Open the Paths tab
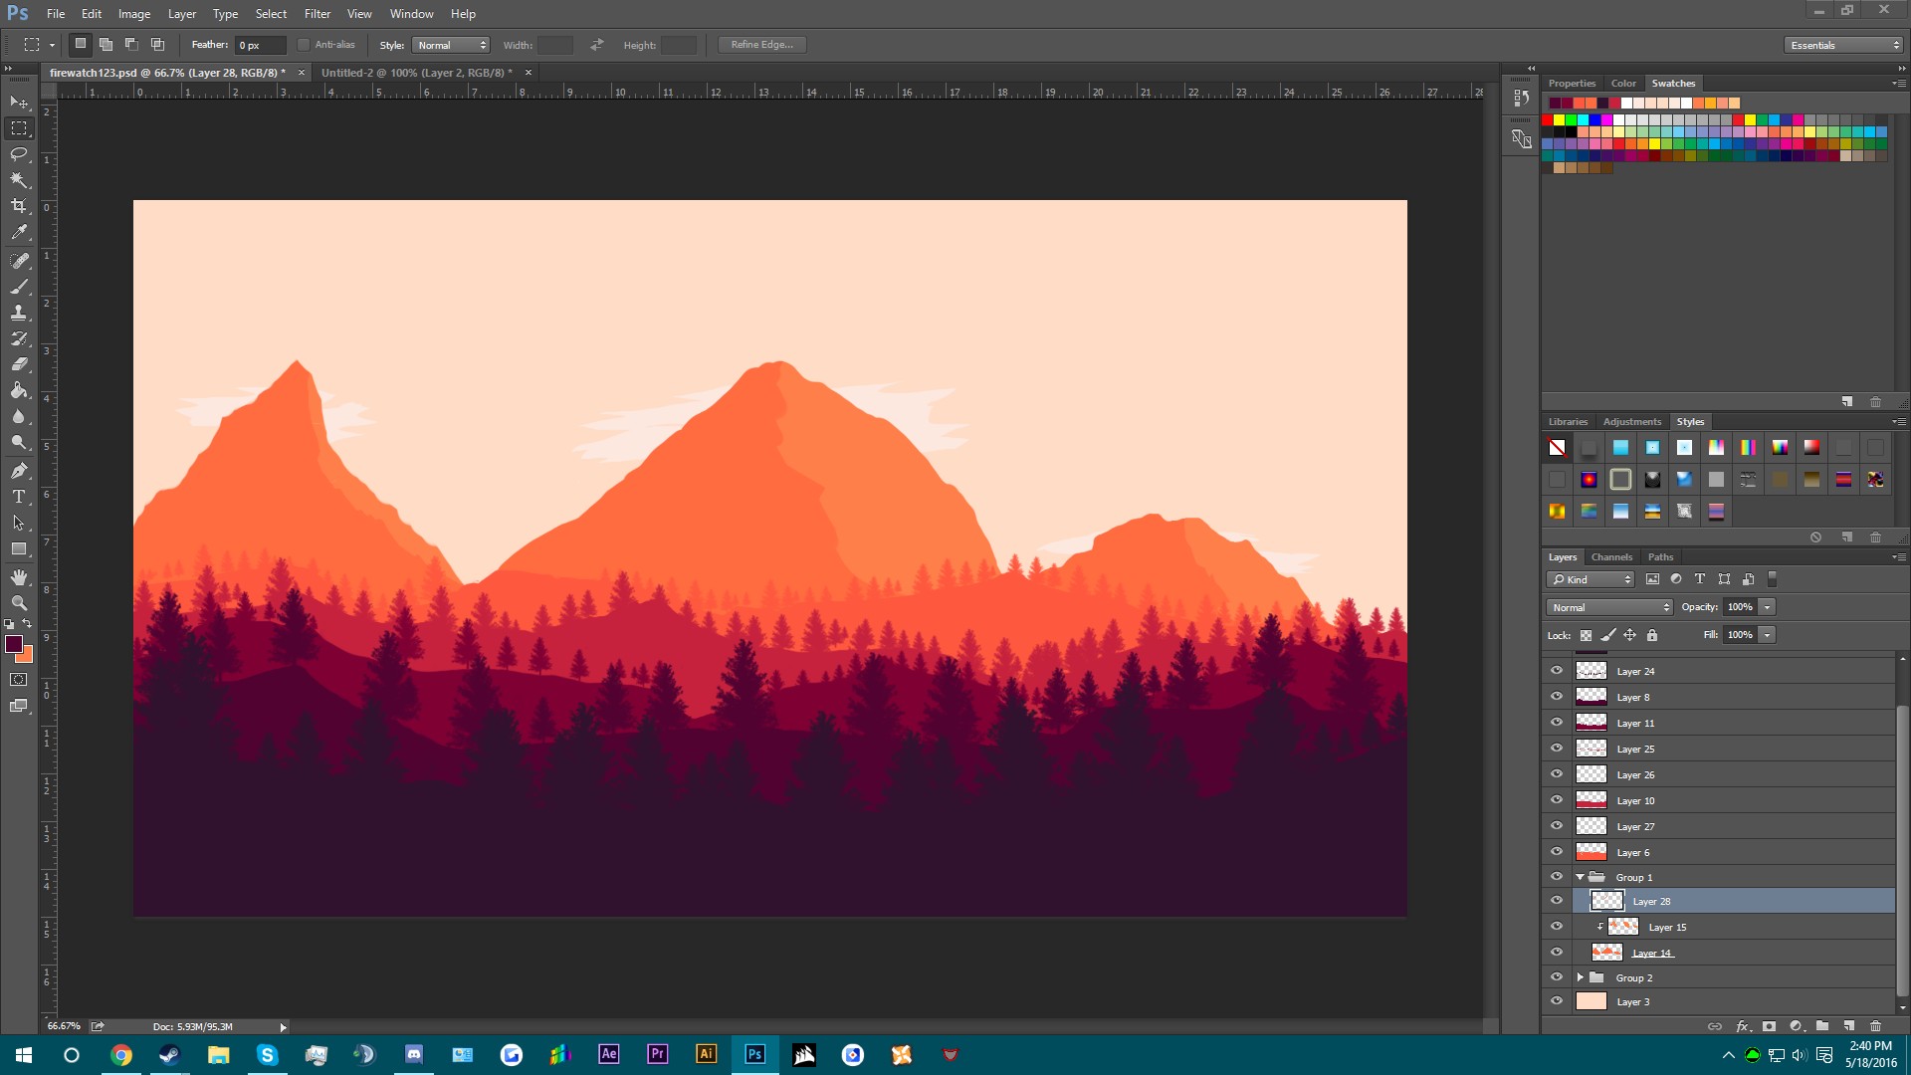Screen dimensions: 1911x1075 coord(1660,557)
